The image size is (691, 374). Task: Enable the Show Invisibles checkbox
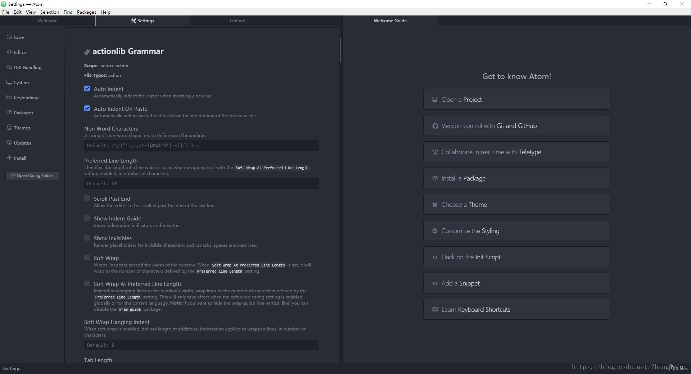click(x=87, y=238)
